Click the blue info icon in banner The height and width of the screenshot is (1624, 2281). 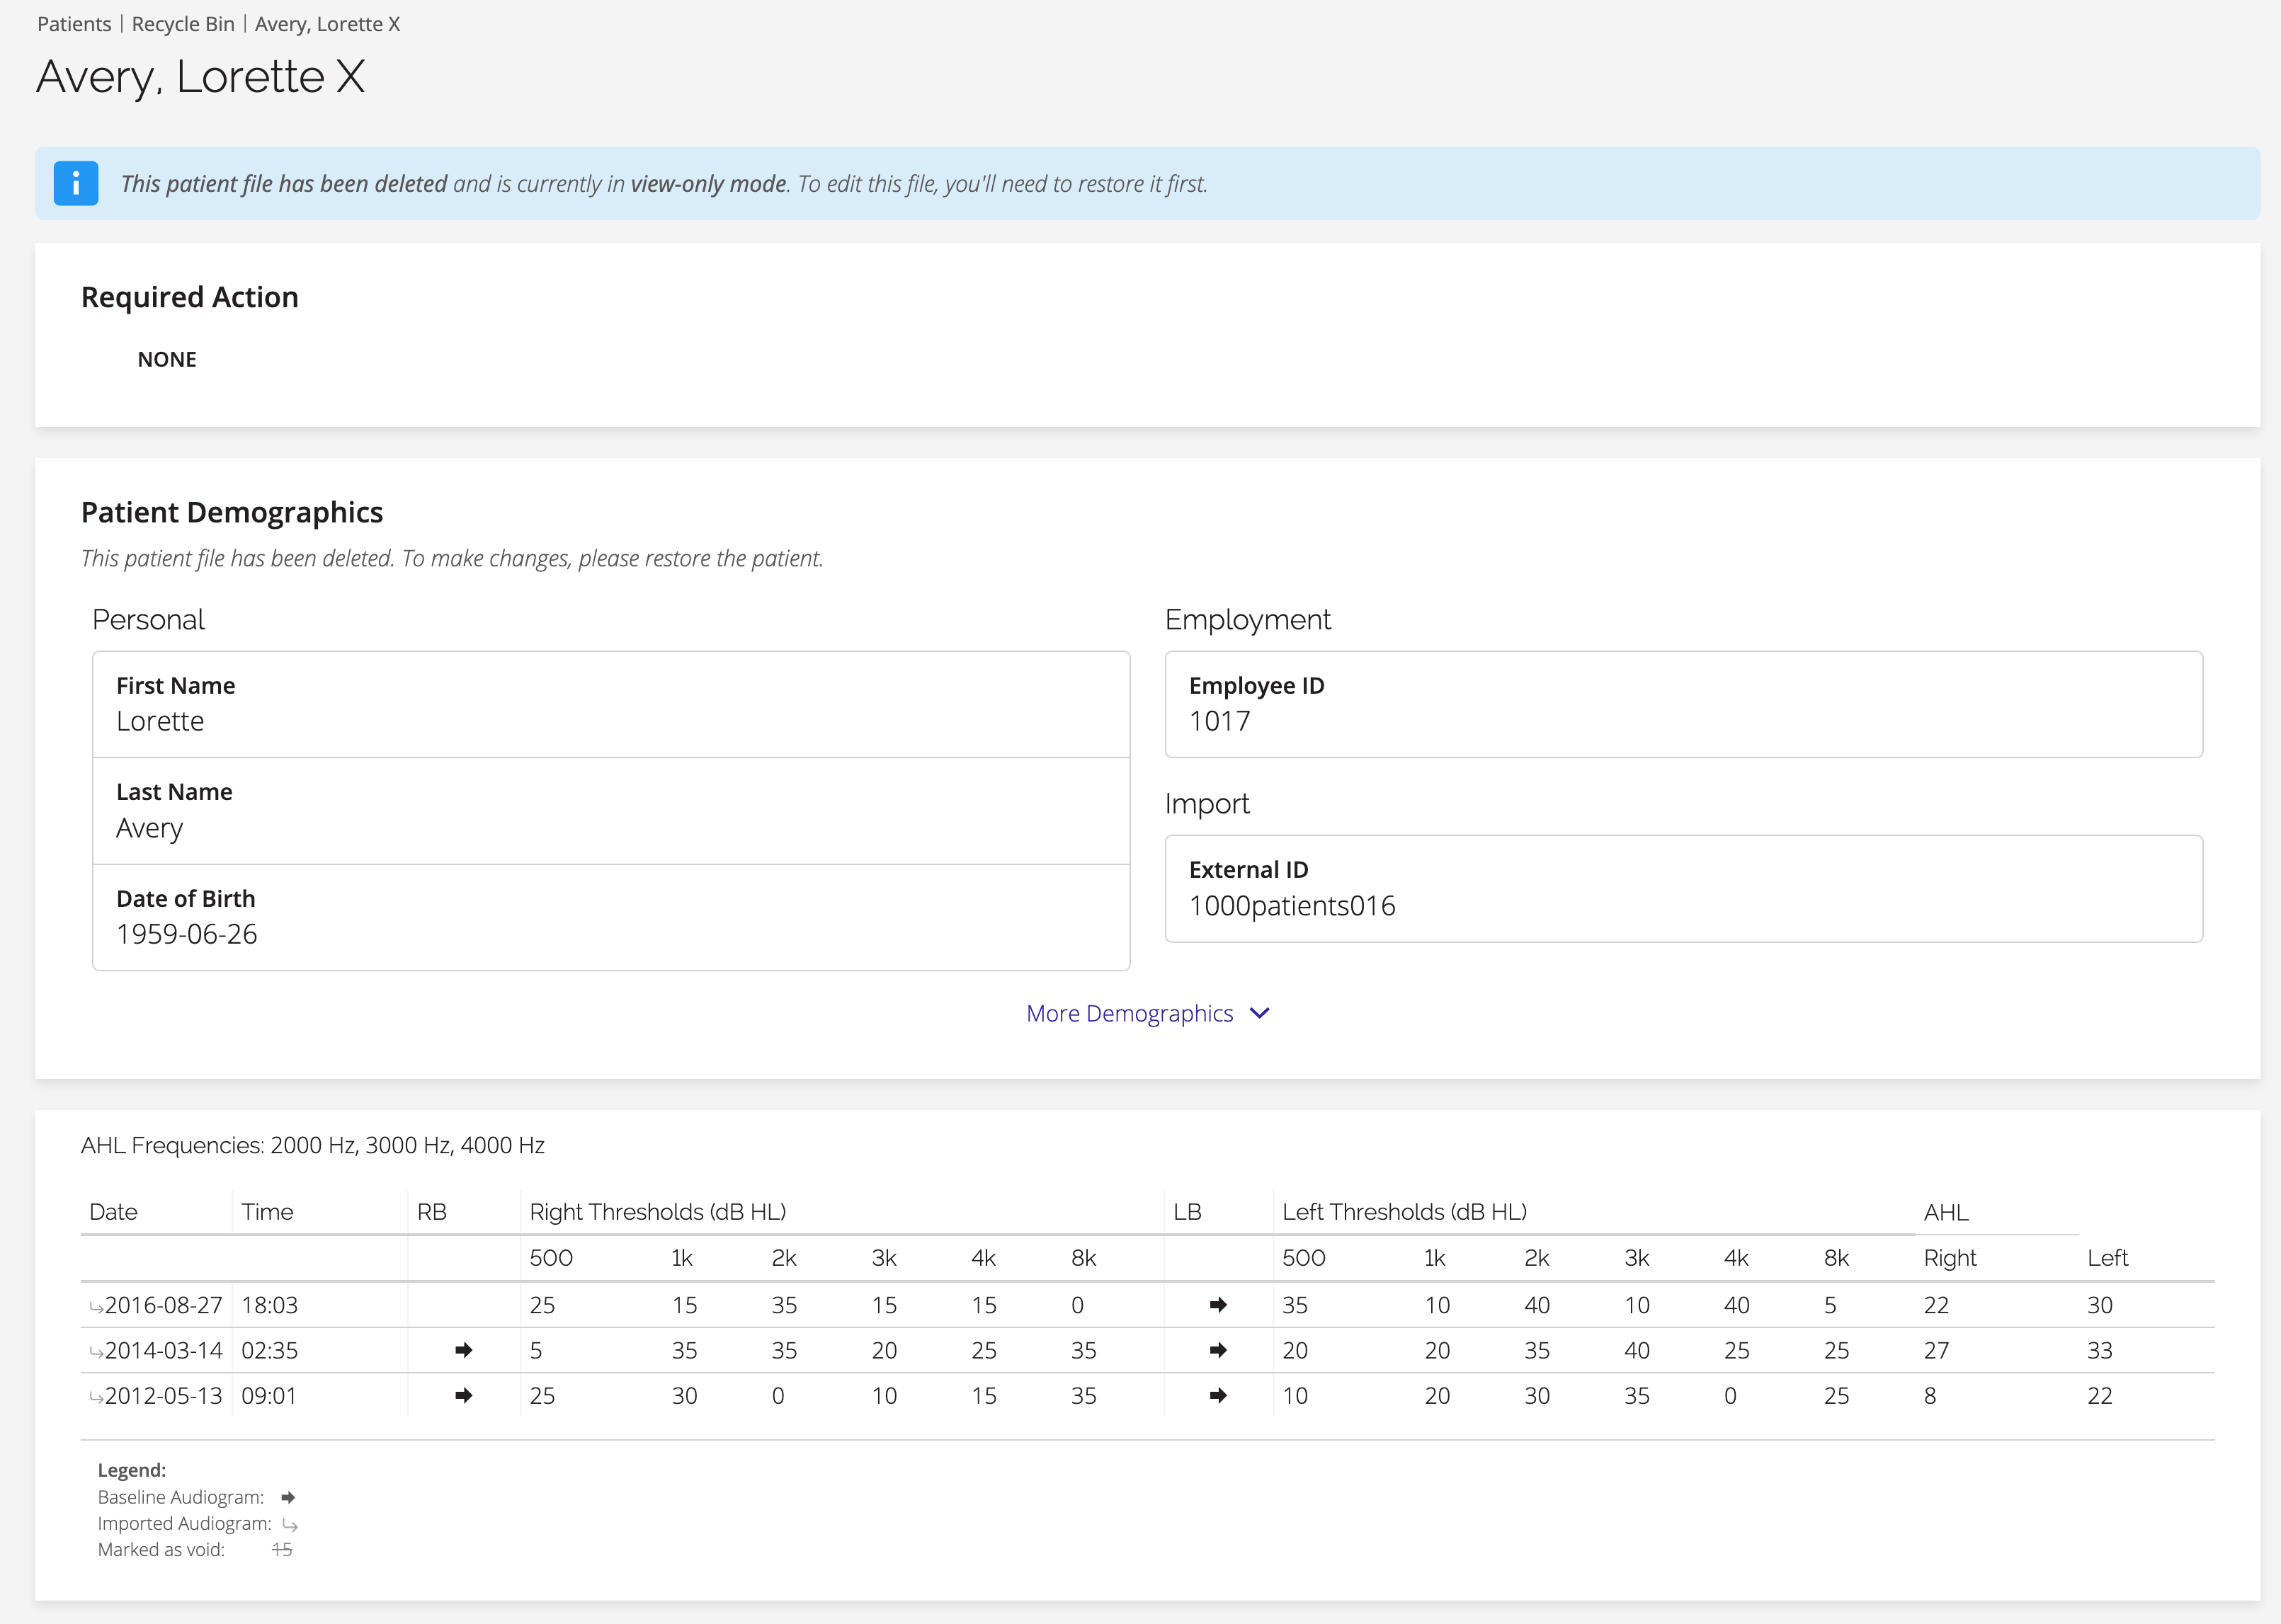pos(76,183)
